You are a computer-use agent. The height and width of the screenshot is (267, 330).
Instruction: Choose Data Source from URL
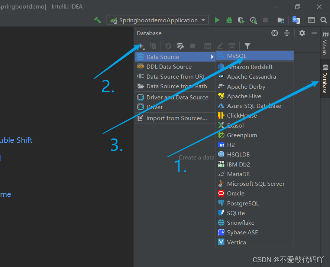tap(175, 76)
